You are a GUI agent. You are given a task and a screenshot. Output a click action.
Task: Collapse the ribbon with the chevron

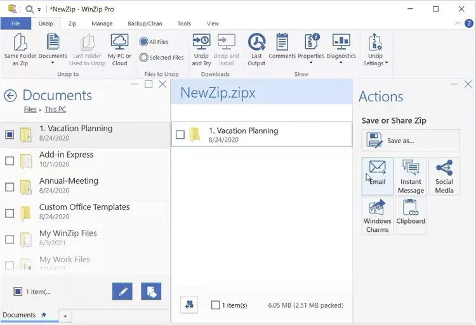click(457, 23)
